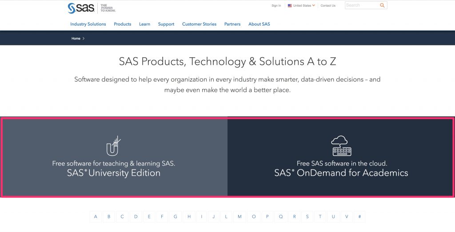Click the United States flag icon
Screen dimensions: 455x232
(x=290, y=5)
